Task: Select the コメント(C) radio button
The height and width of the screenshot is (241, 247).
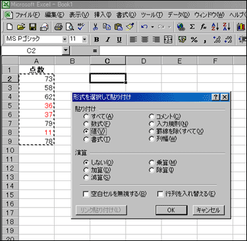Action: [x=151, y=117]
